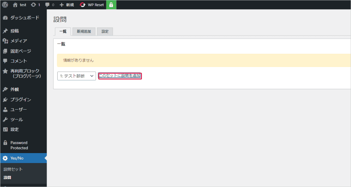
Task: Click the 外観 paintbrush icon
Action: pos(5,89)
